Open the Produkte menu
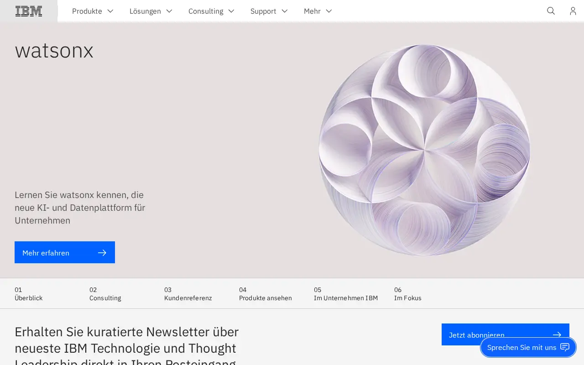The width and height of the screenshot is (584, 365). (x=93, y=11)
